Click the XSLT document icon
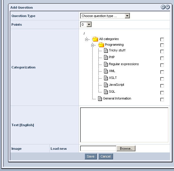The width and height of the screenshot is (174, 171). tap(106, 78)
